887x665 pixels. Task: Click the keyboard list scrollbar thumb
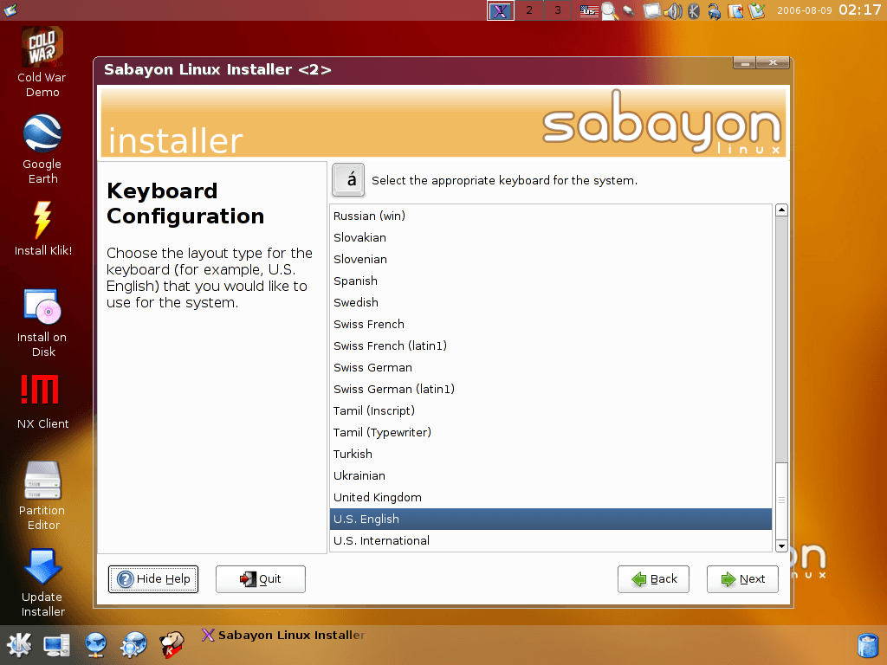(x=781, y=500)
